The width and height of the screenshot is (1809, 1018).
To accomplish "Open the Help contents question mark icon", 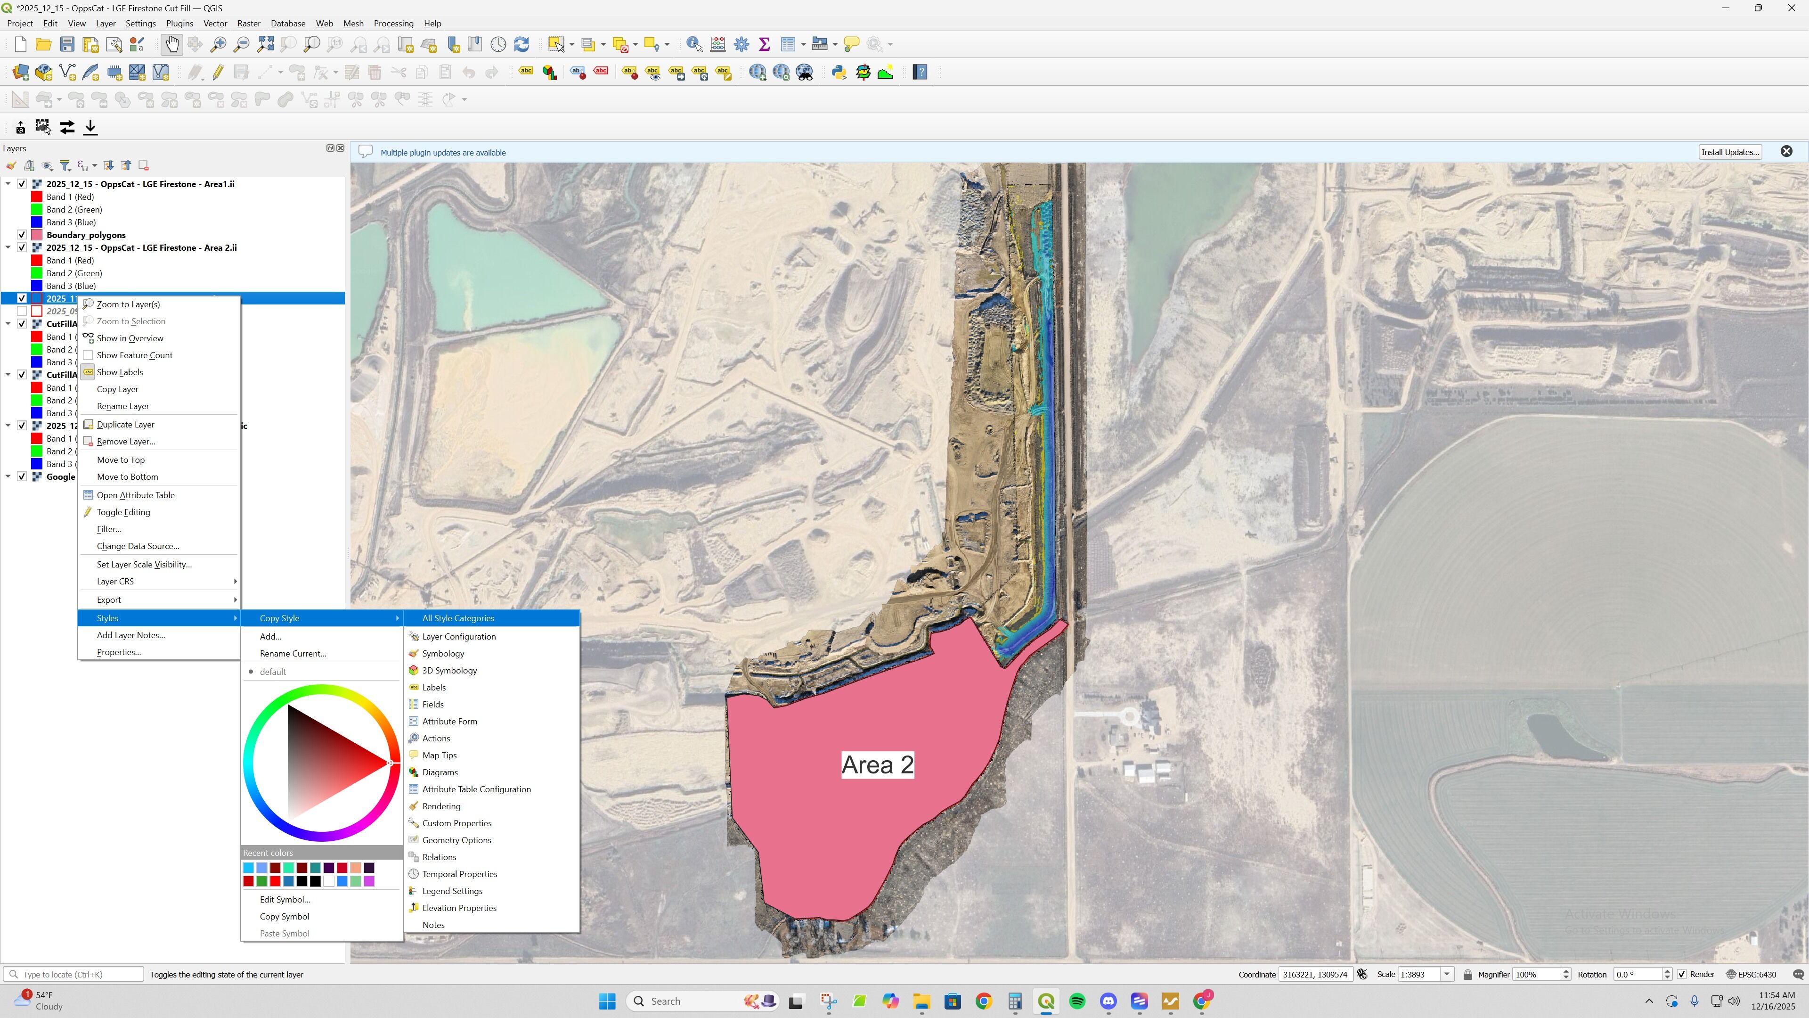I will click(x=921, y=72).
